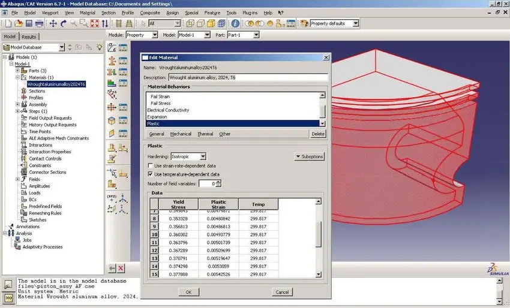The width and height of the screenshot is (510, 308).
Task: Open the Property defaults dropdown
Action: click(356, 23)
